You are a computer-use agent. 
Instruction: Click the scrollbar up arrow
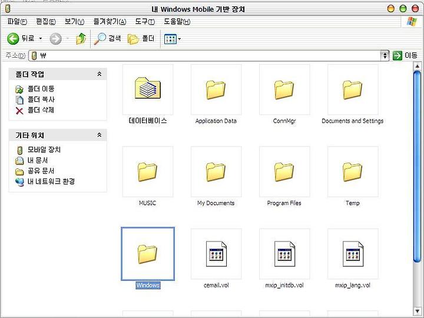(417, 66)
